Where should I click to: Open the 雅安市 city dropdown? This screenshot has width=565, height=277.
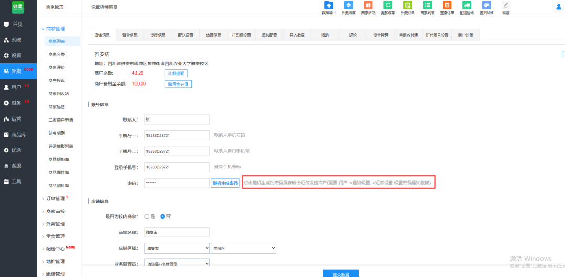(x=177, y=248)
